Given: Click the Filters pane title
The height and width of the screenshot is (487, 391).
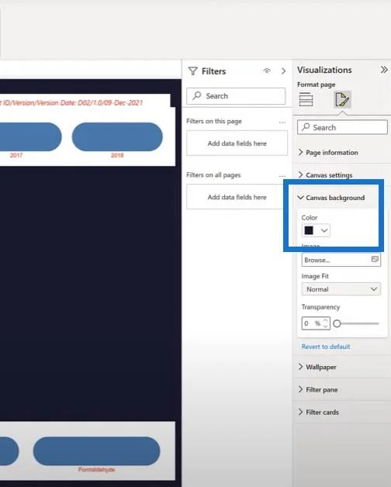Looking at the screenshot, I should point(213,71).
